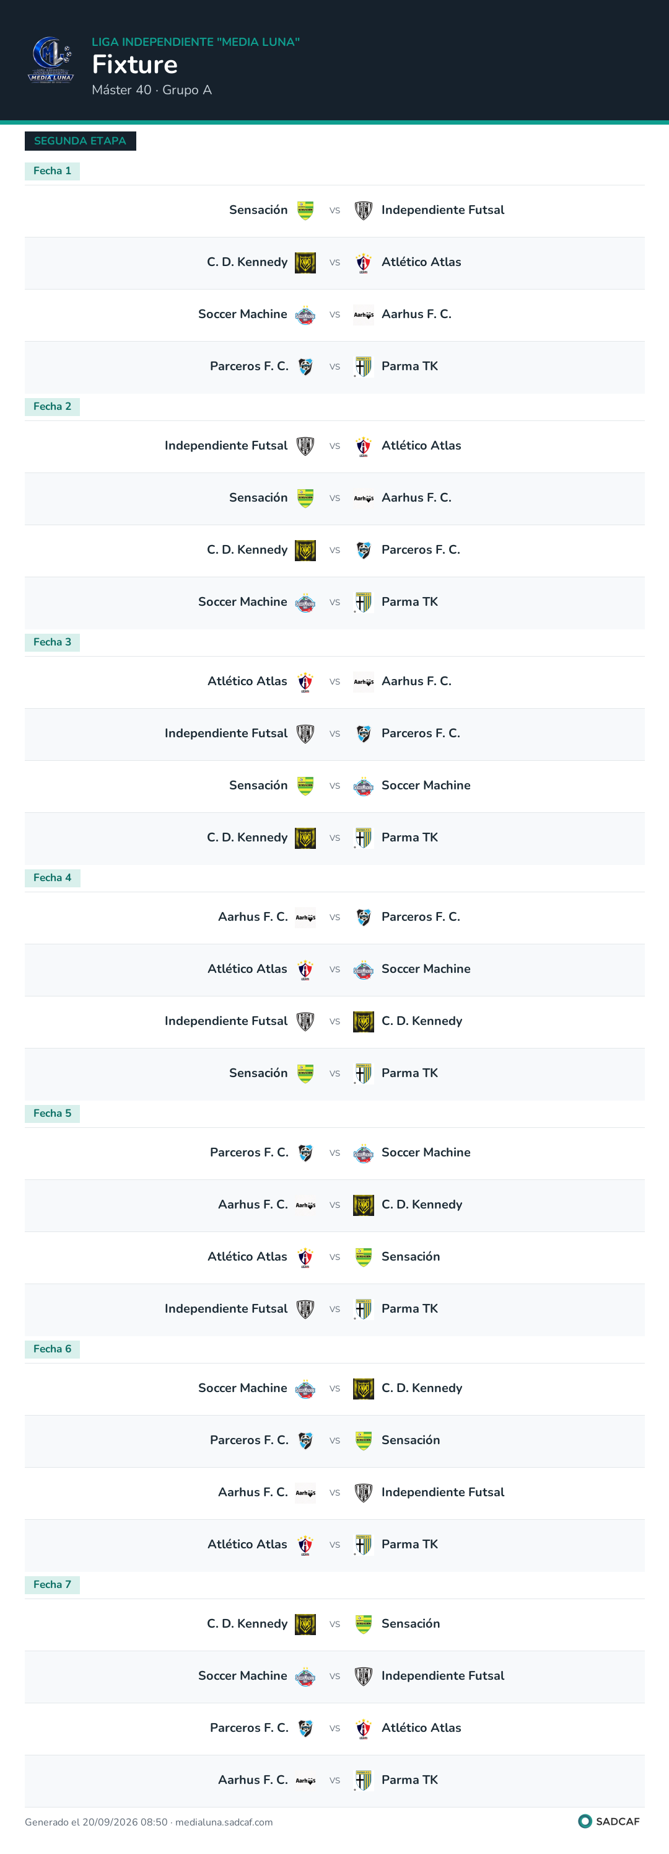Viewport: 669px width, 1854px height.
Task: Click the Media Luna league logo
Action: (50, 60)
